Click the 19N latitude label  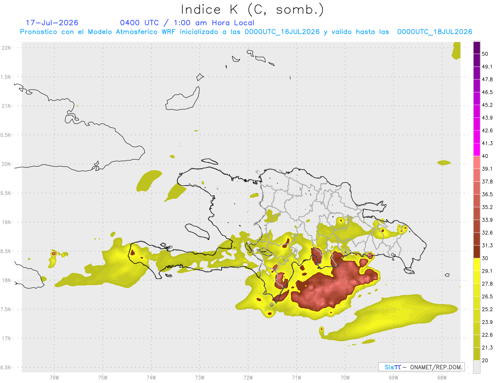coord(6,222)
